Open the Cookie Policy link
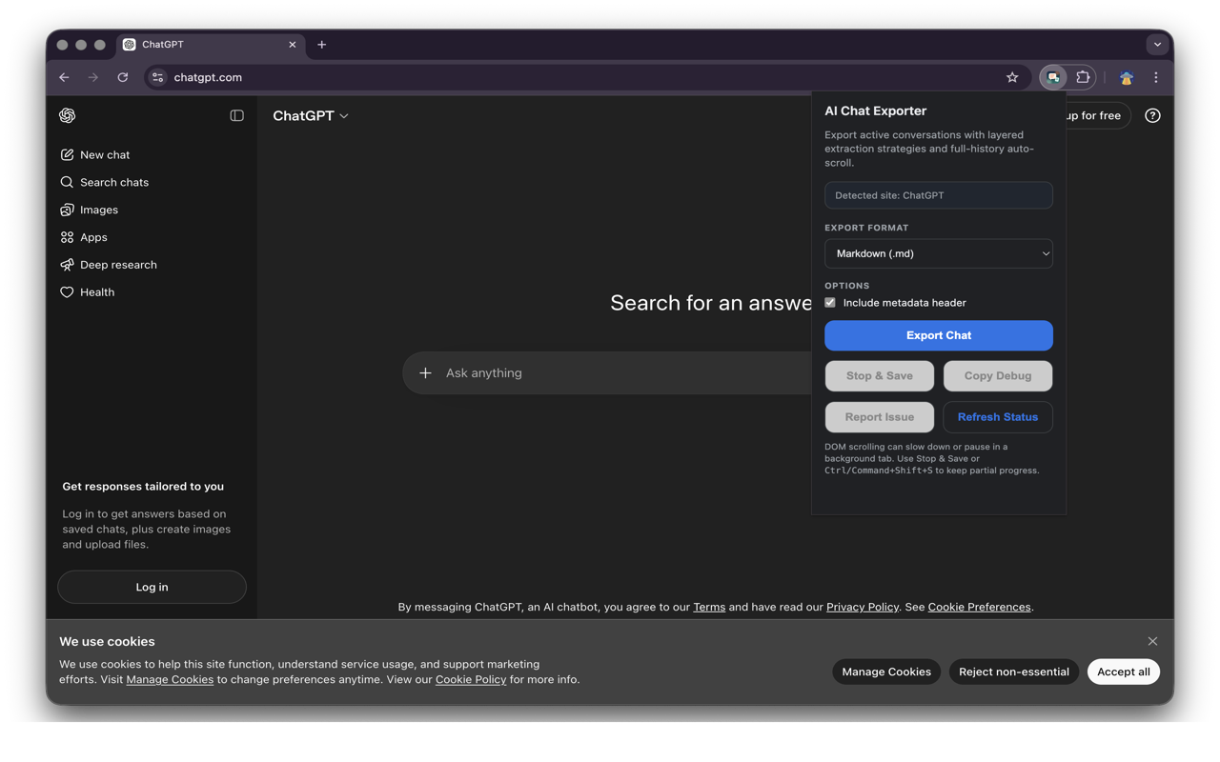The image size is (1220, 762). [471, 679]
